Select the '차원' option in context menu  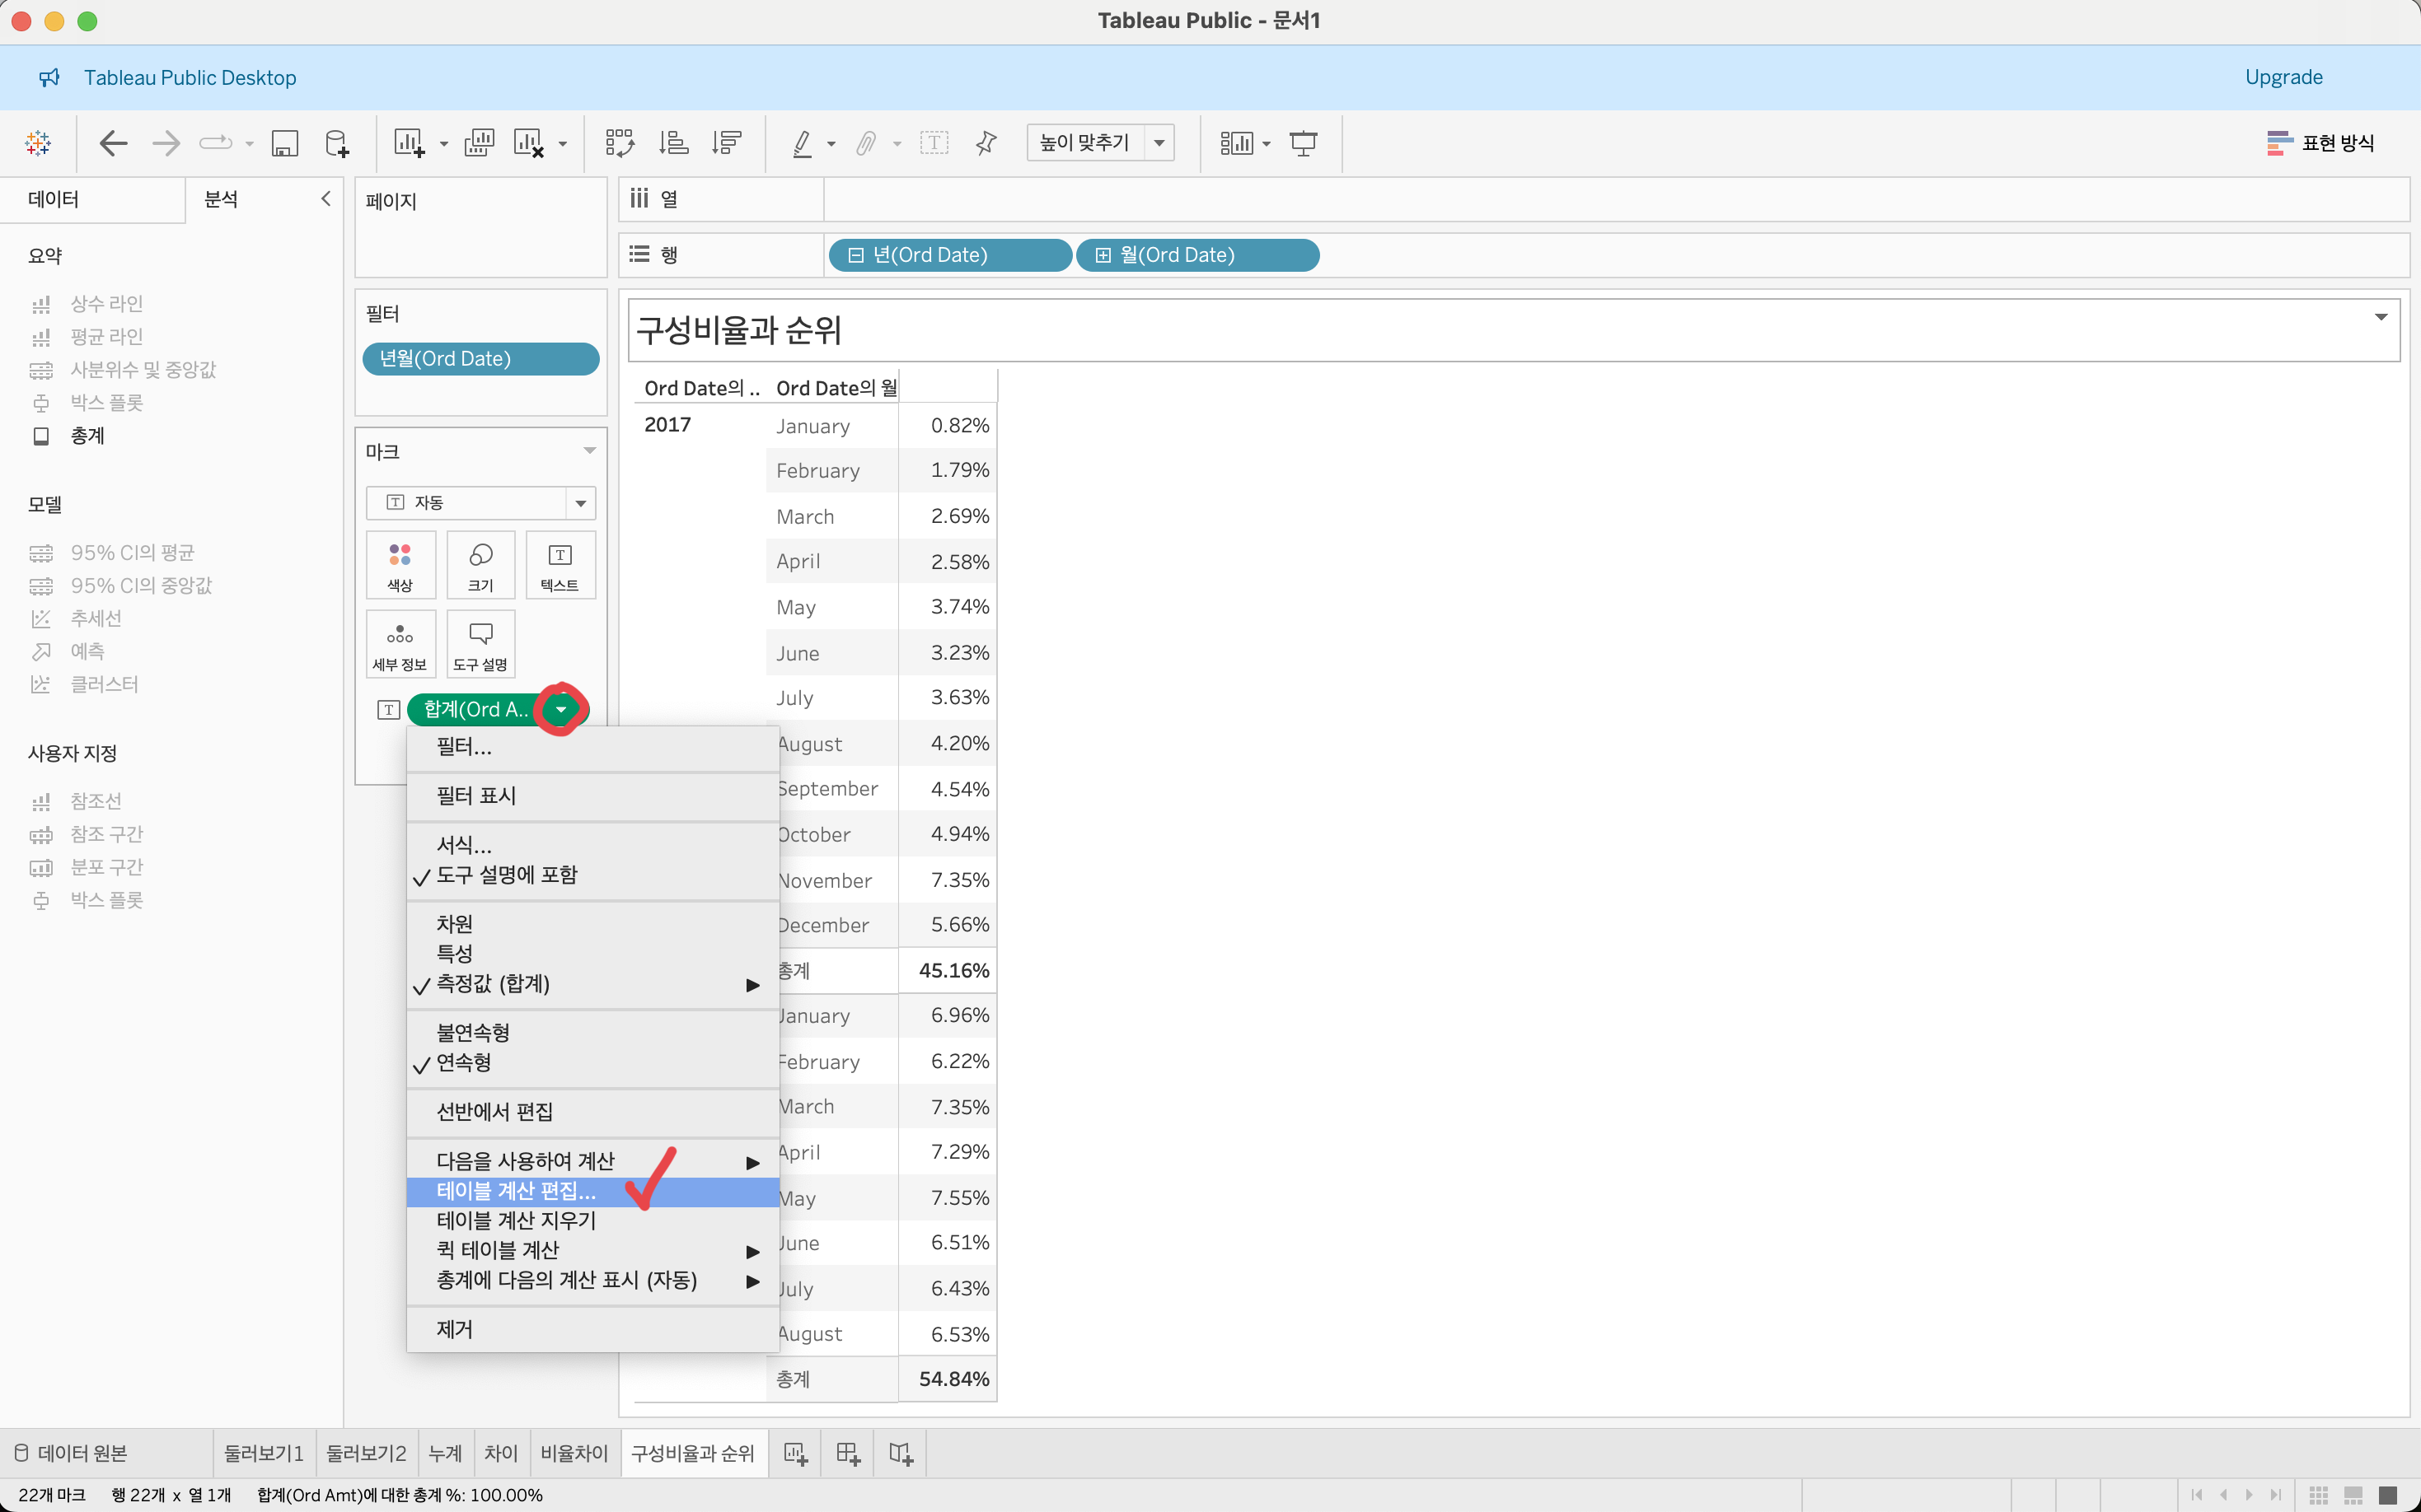pos(454,923)
